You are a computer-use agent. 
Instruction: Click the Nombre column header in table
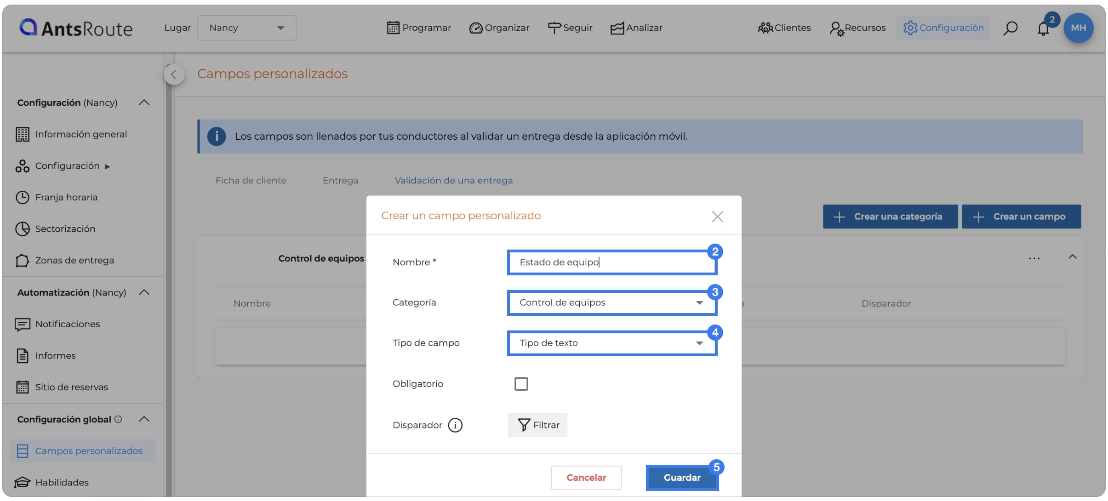(x=252, y=303)
